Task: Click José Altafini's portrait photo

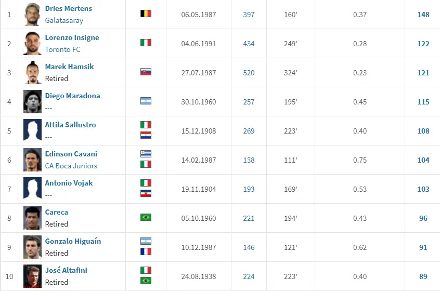Action: (x=32, y=276)
